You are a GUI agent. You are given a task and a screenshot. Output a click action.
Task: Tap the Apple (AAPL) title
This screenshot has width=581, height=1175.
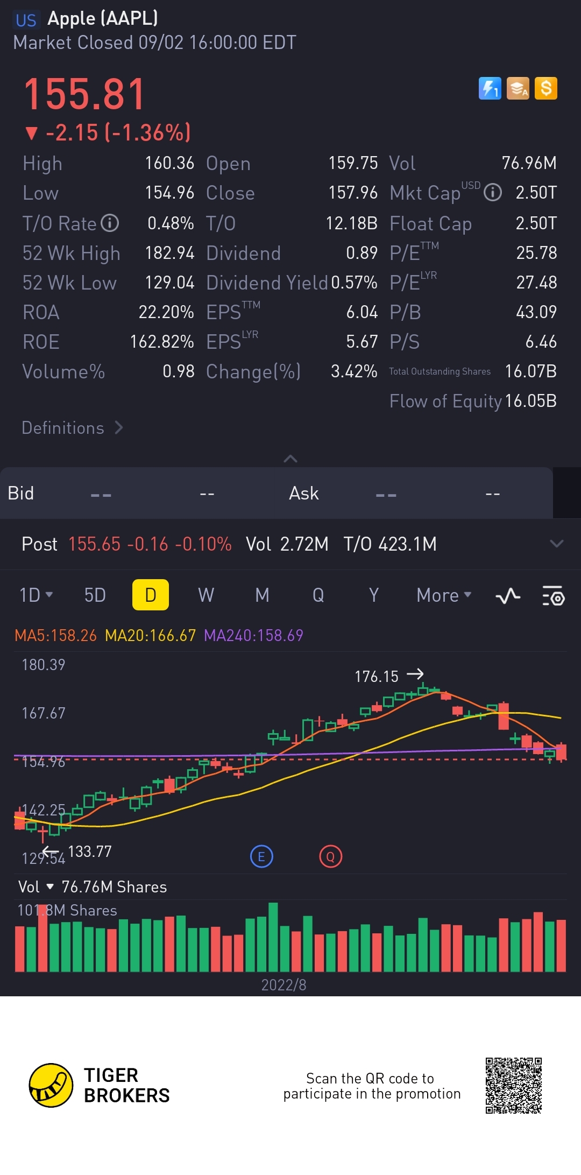point(103,19)
